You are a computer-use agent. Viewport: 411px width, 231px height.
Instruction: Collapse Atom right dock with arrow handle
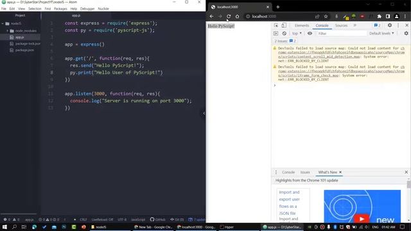204,114
